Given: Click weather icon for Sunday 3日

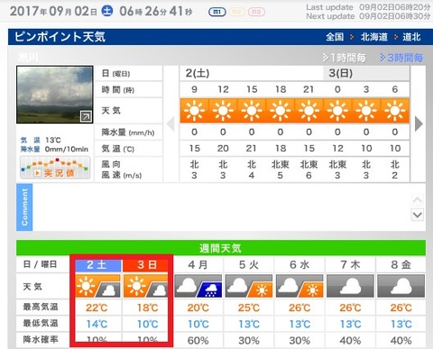Looking at the screenshot, I should 147,286.
